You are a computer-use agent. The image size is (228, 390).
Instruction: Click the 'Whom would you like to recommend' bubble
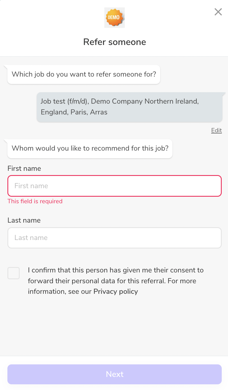click(90, 148)
